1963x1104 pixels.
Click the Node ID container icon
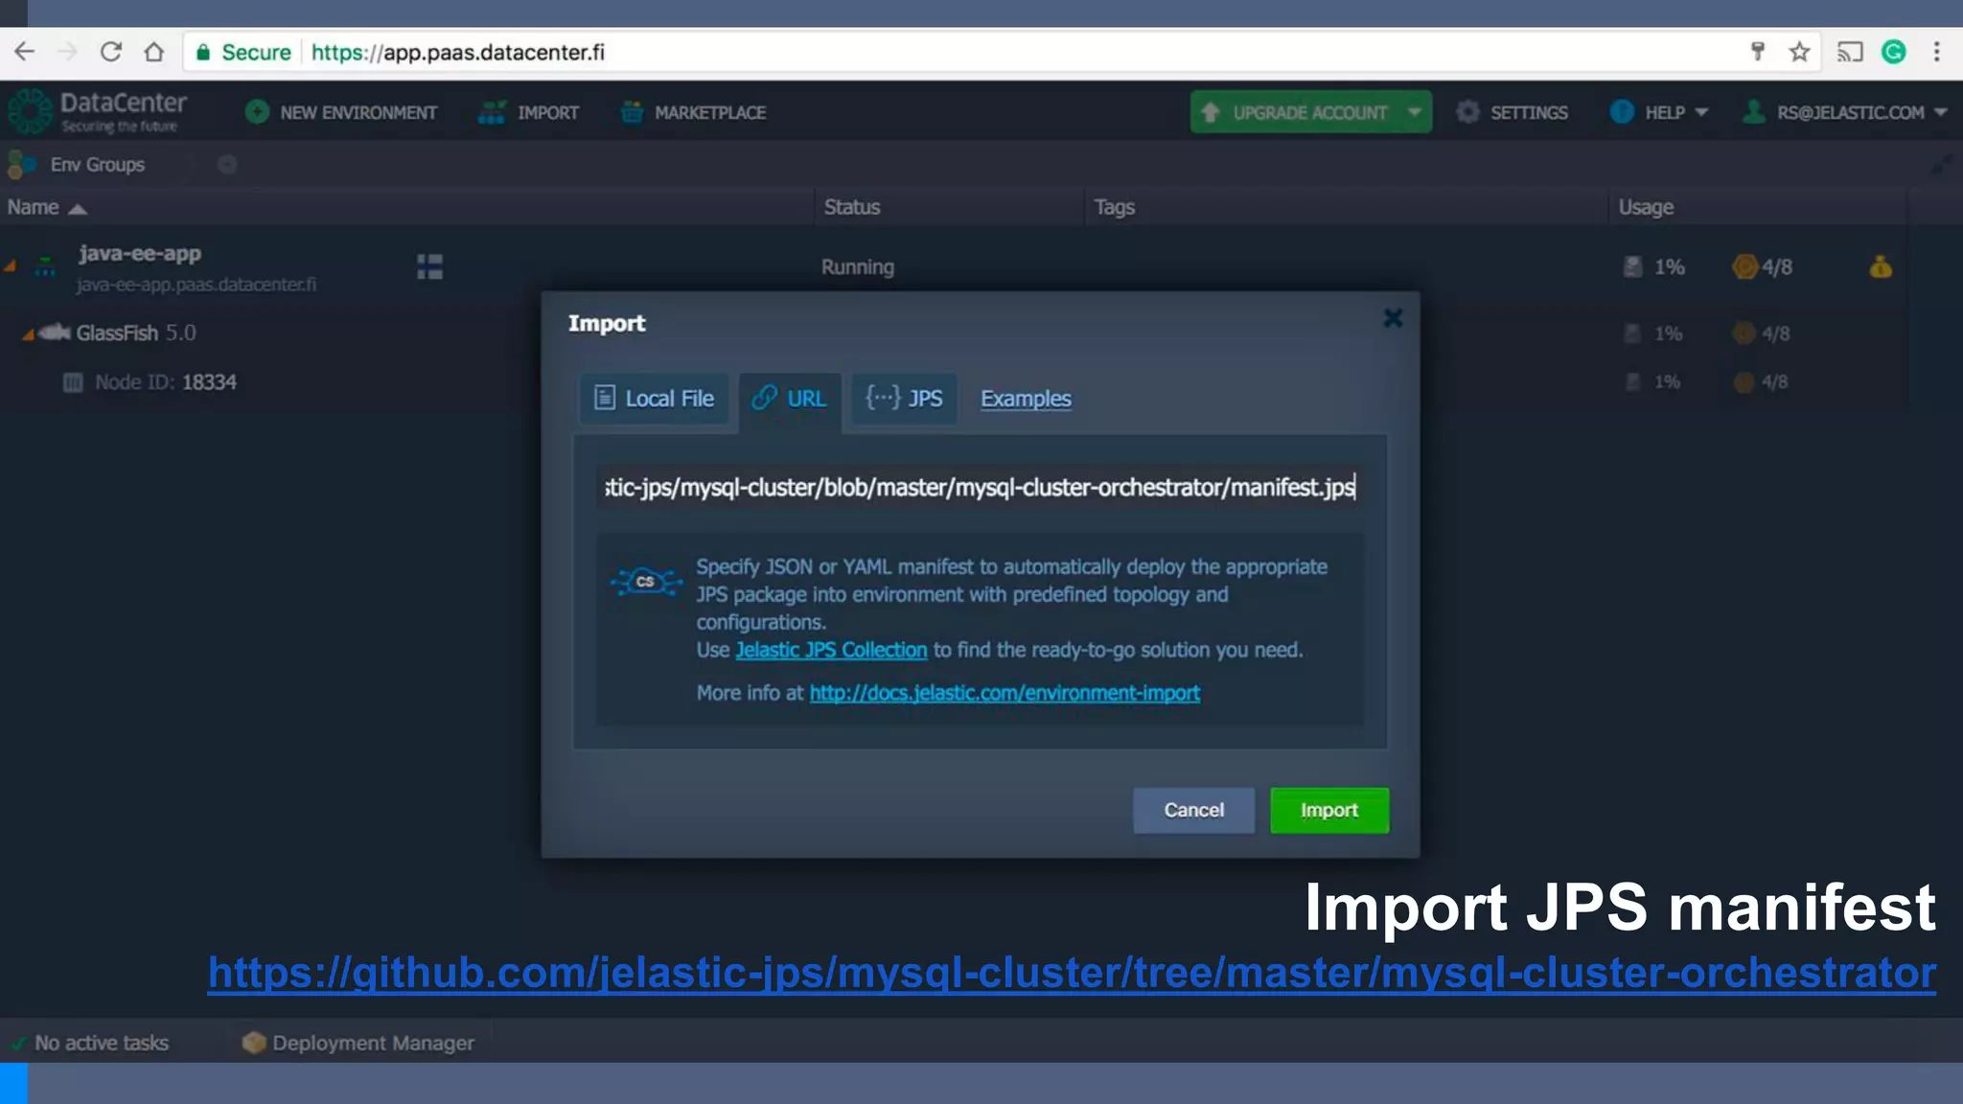[x=73, y=383]
